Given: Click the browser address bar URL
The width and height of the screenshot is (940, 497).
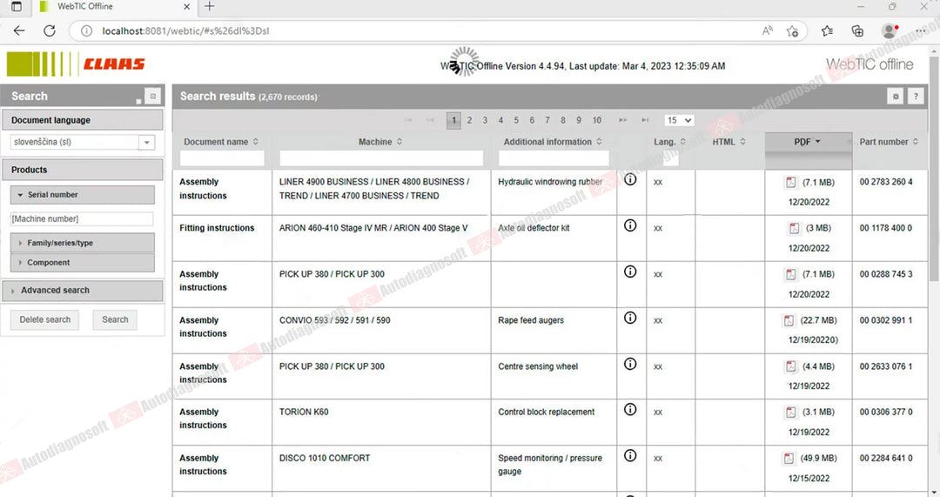Looking at the screenshot, I should (x=186, y=30).
